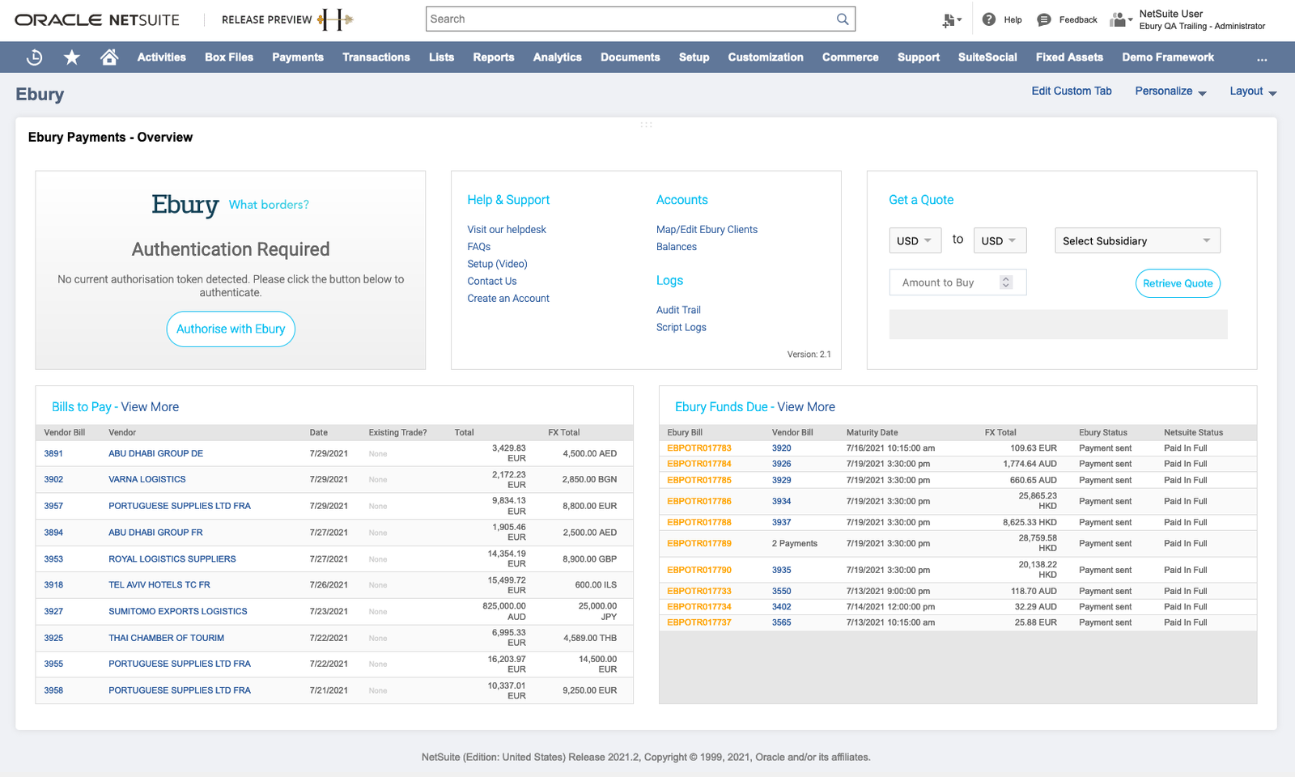Open the target currency USD dropdown
The image size is (1295, 777).
1000,240
